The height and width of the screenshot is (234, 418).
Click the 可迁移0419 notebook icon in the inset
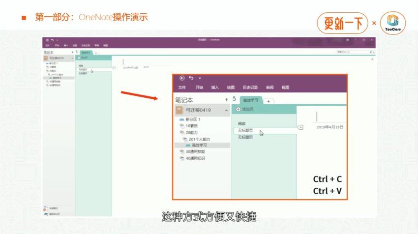coord(179,110)
